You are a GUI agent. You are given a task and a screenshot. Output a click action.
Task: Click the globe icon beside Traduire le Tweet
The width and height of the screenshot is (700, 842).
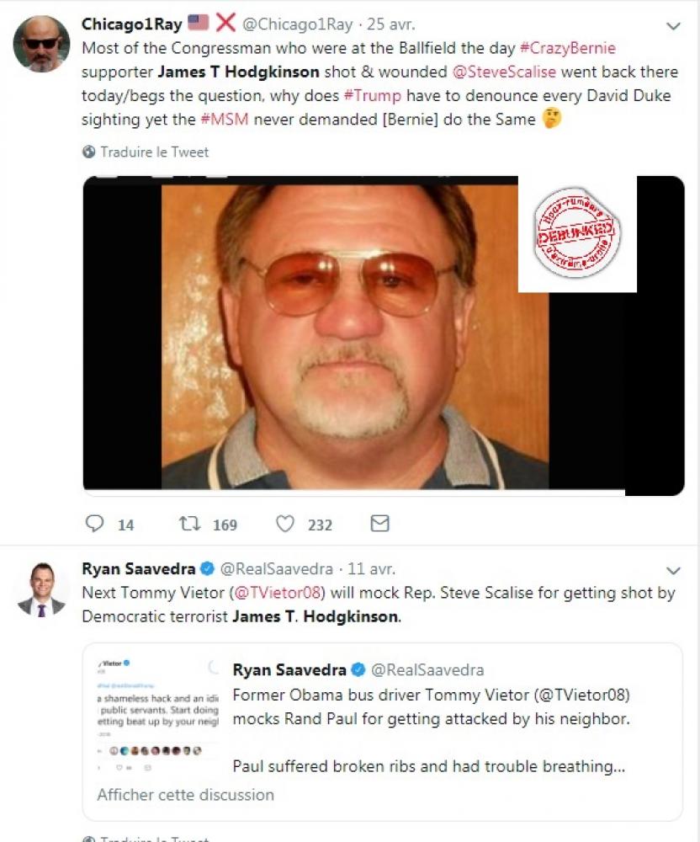point(89,152)
